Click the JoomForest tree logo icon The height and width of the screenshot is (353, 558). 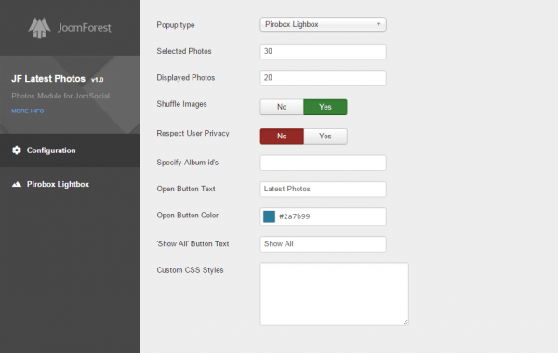(39, 28)
